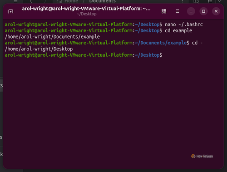Open file manager view options dropdown arrow
Image resolution: width=227 pixels, height=172 pixels.
click(x=219, y=1)
